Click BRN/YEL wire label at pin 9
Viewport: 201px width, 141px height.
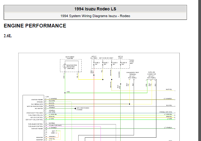52,117
